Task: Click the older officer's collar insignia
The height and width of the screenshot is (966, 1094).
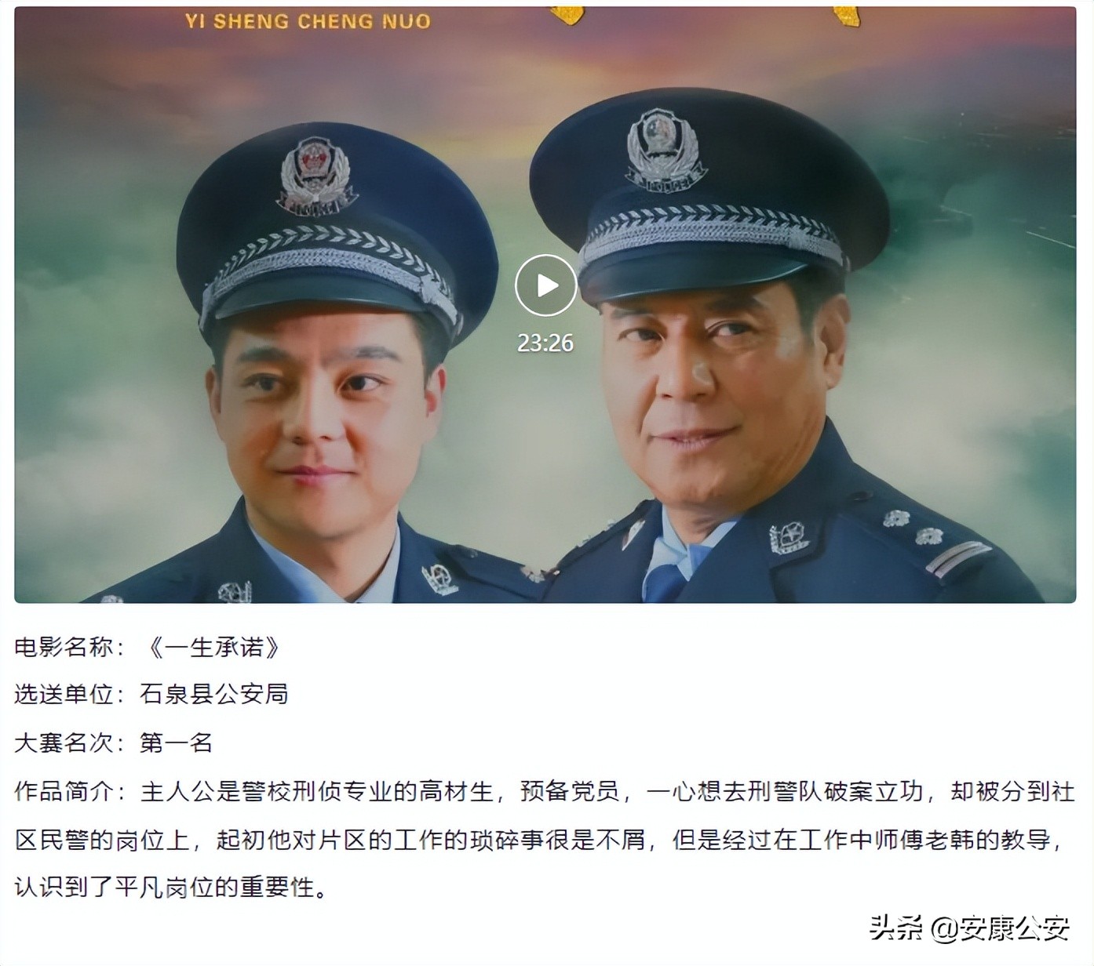Action: pos(790,538)
